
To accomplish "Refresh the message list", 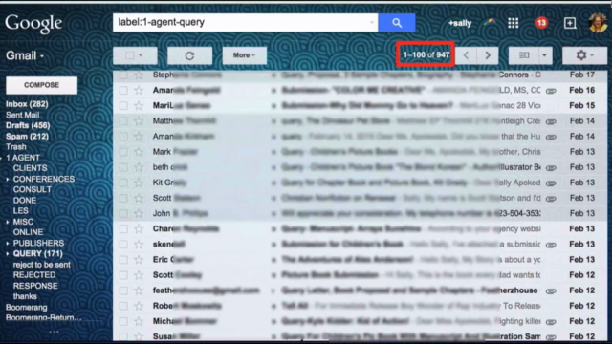I will pyautogui.click(x=189, y=55).
